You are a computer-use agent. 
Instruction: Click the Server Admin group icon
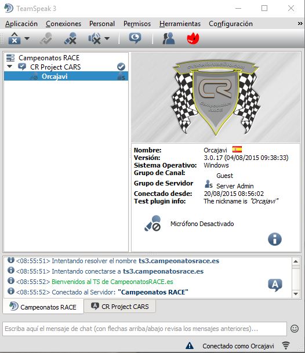click(x=208, y=184)
